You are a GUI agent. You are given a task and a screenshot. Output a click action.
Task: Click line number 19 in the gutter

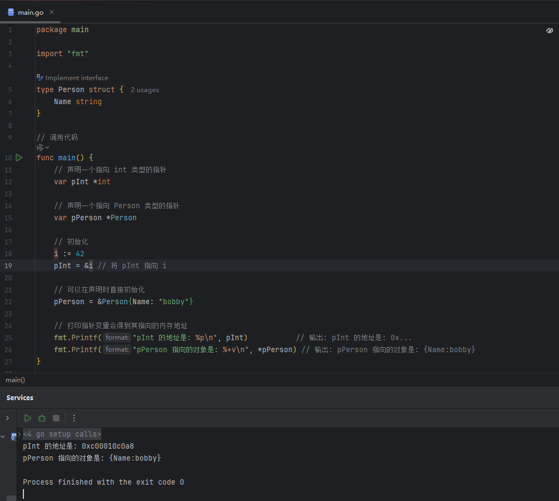click(8, 266)
